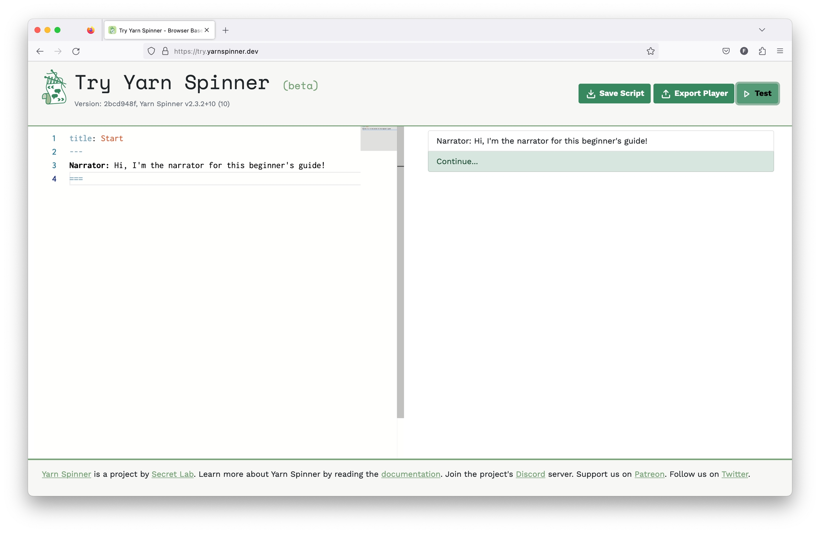Click the Firefox icon beside the tab strip
Viewport: 820px width, 533px height.
(91, 30)
